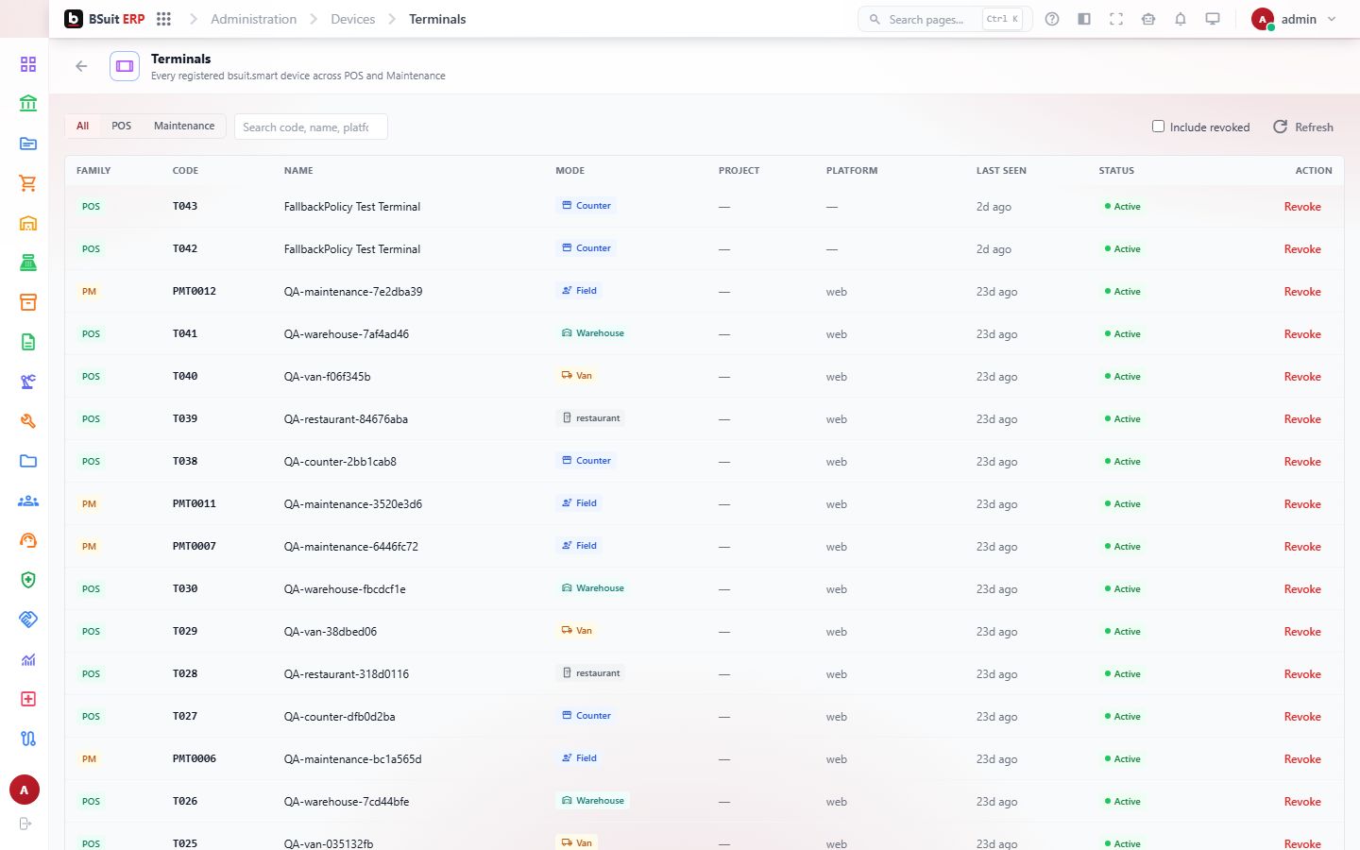Open the chart analytics sidebar icon
The image size is (1360, 850).
pyautogui.click(x=28, y=659)
